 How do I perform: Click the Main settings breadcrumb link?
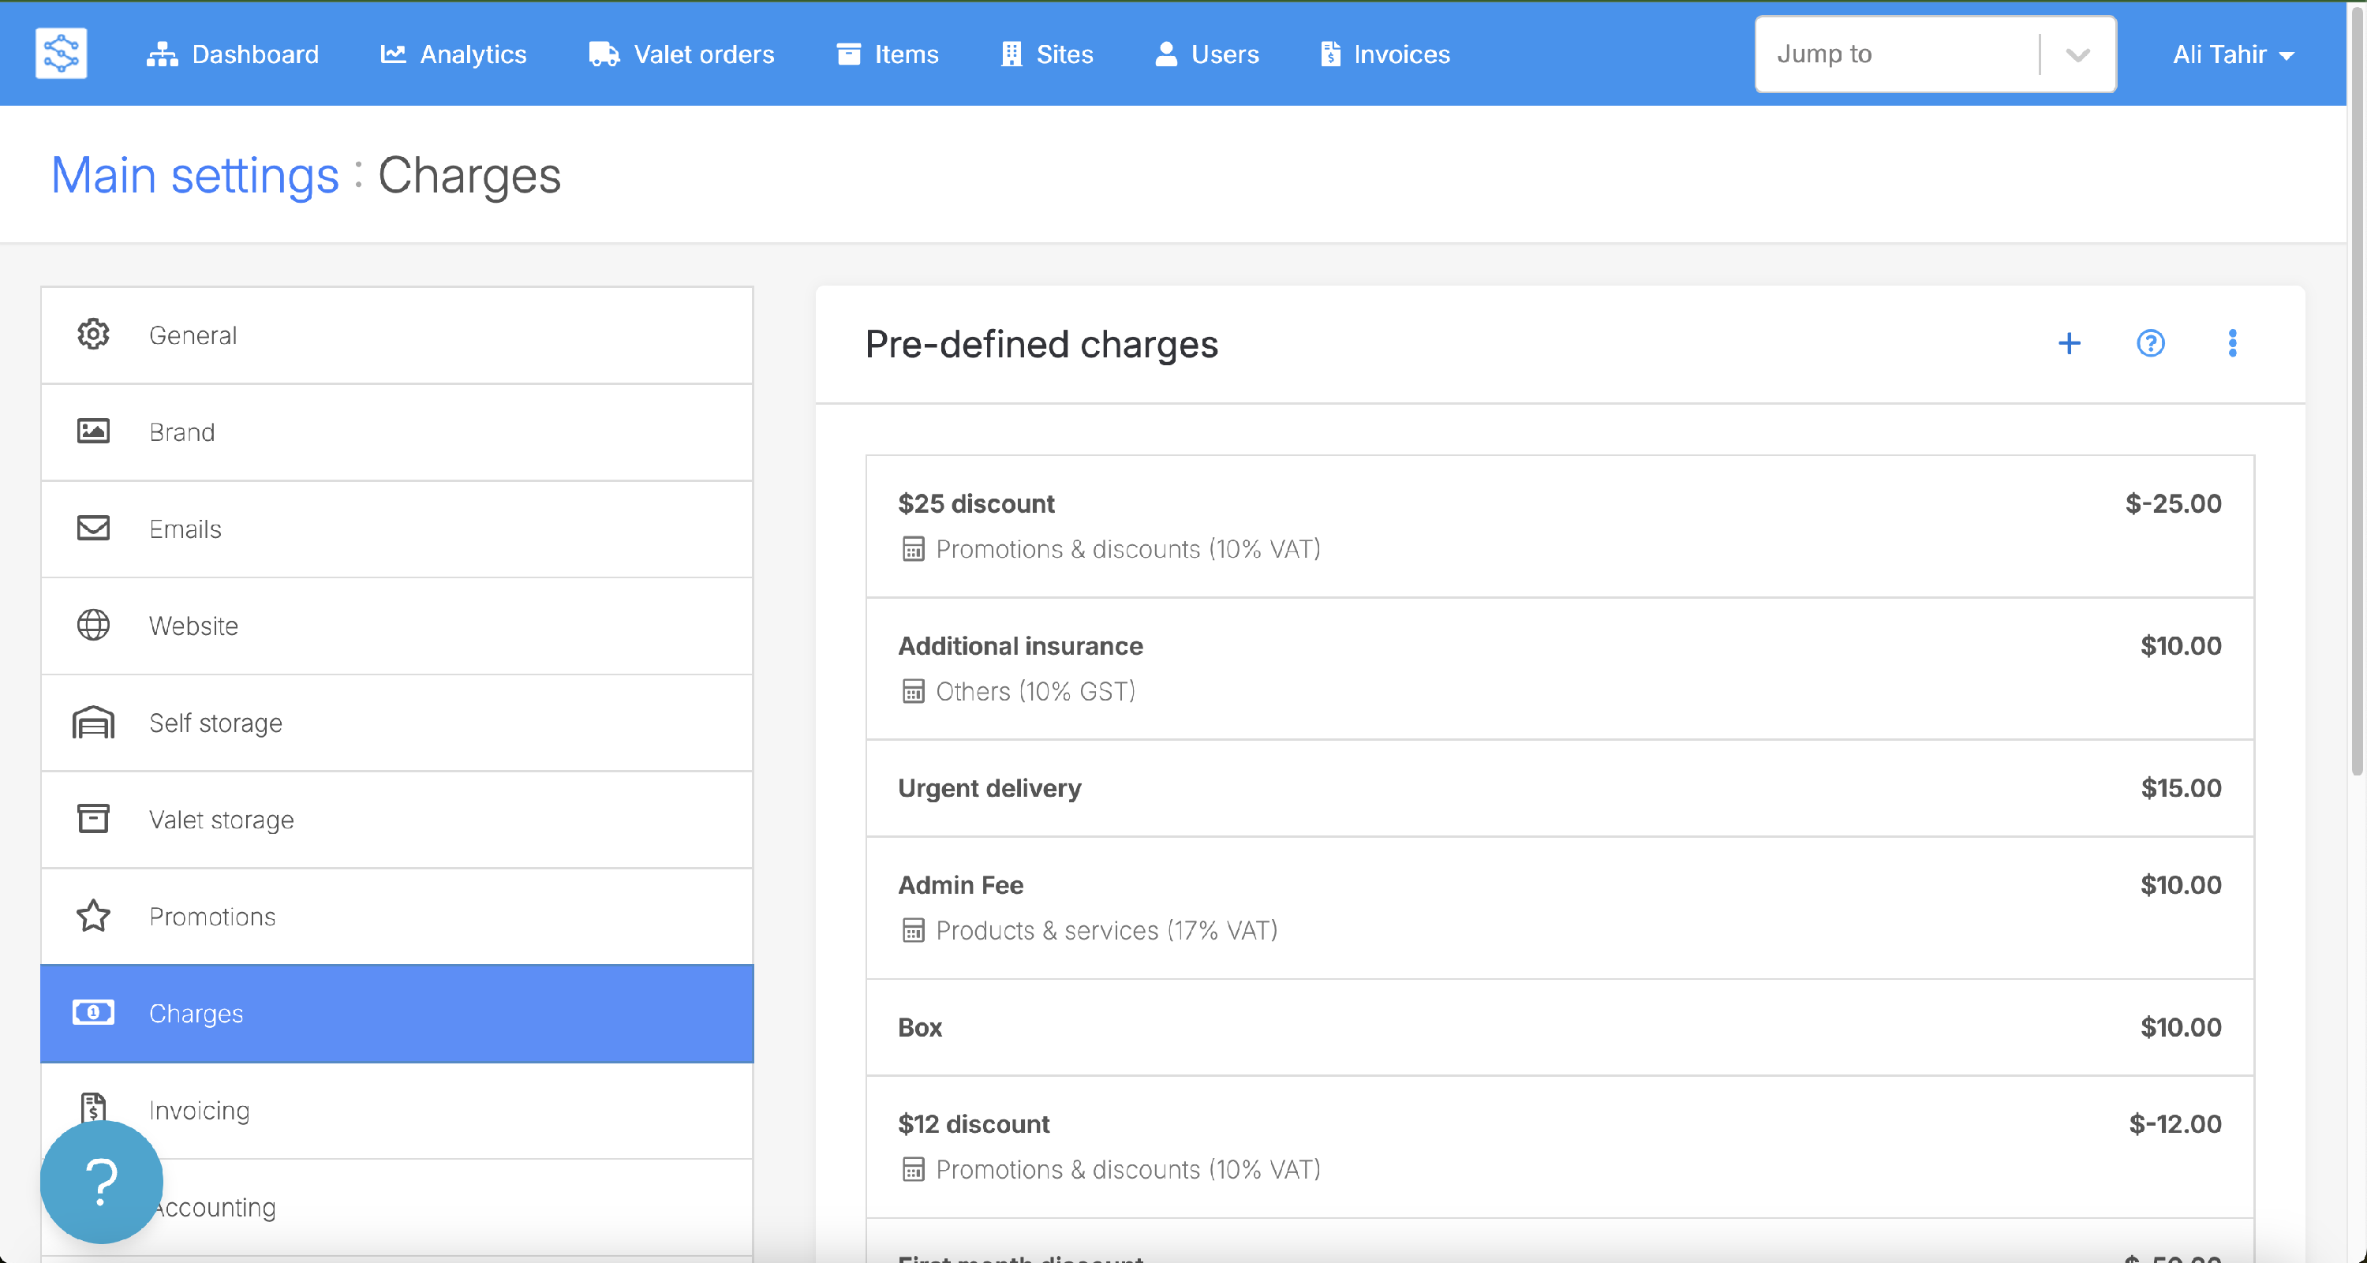pyautogui.click(x=195, y=174)
